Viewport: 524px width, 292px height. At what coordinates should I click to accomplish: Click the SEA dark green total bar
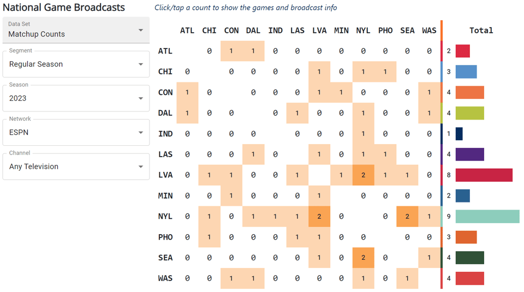coord(469,258)
